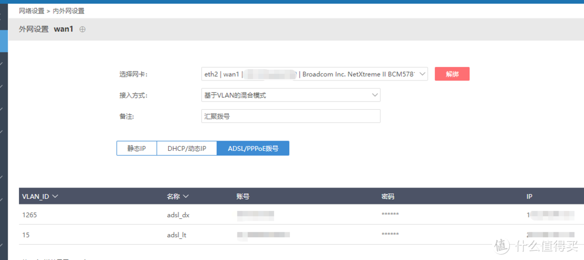
Task: Click the plus icon beside wan1
Action: (83, 30)
